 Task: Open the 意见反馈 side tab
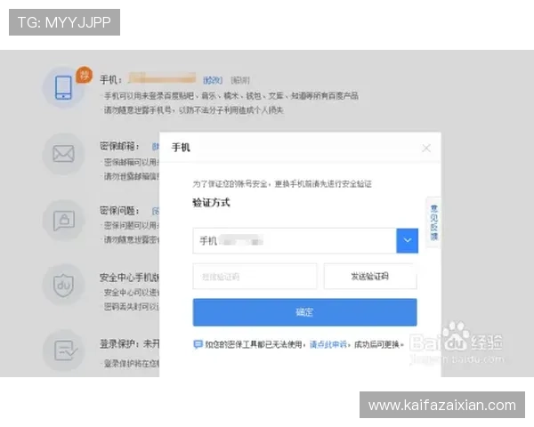[x=434, y=222]
